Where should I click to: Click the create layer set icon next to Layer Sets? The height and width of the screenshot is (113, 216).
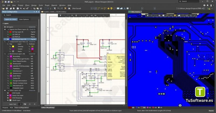click(x=25, y=104)
